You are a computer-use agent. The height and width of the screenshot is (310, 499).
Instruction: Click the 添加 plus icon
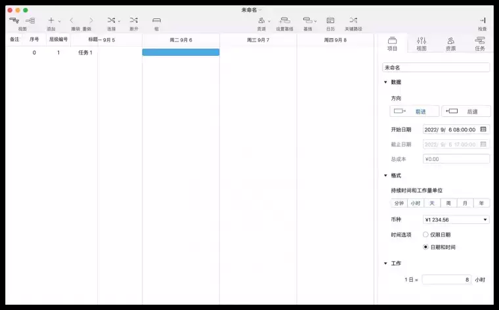[51, 20]
